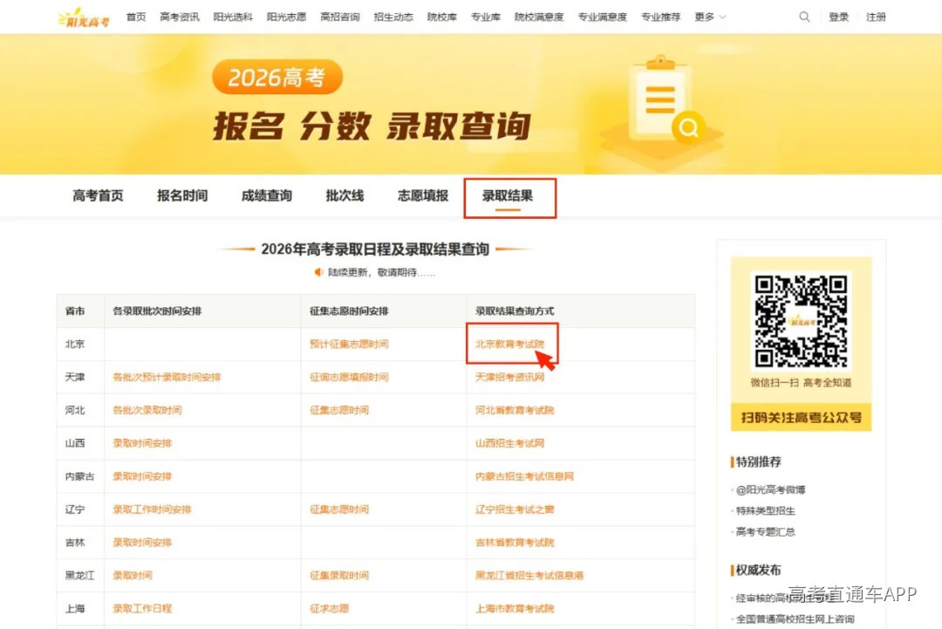
Task: Go to 首页 in top navigation
Action: (136, 17)
